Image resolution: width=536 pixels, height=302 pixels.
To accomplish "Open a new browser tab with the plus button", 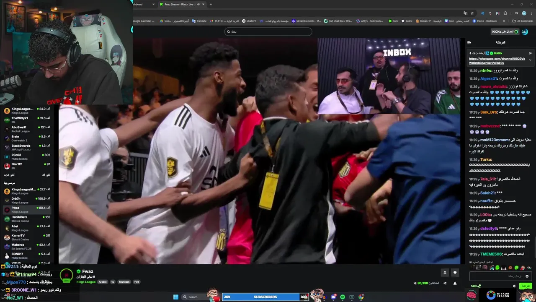I will (211, 4).
